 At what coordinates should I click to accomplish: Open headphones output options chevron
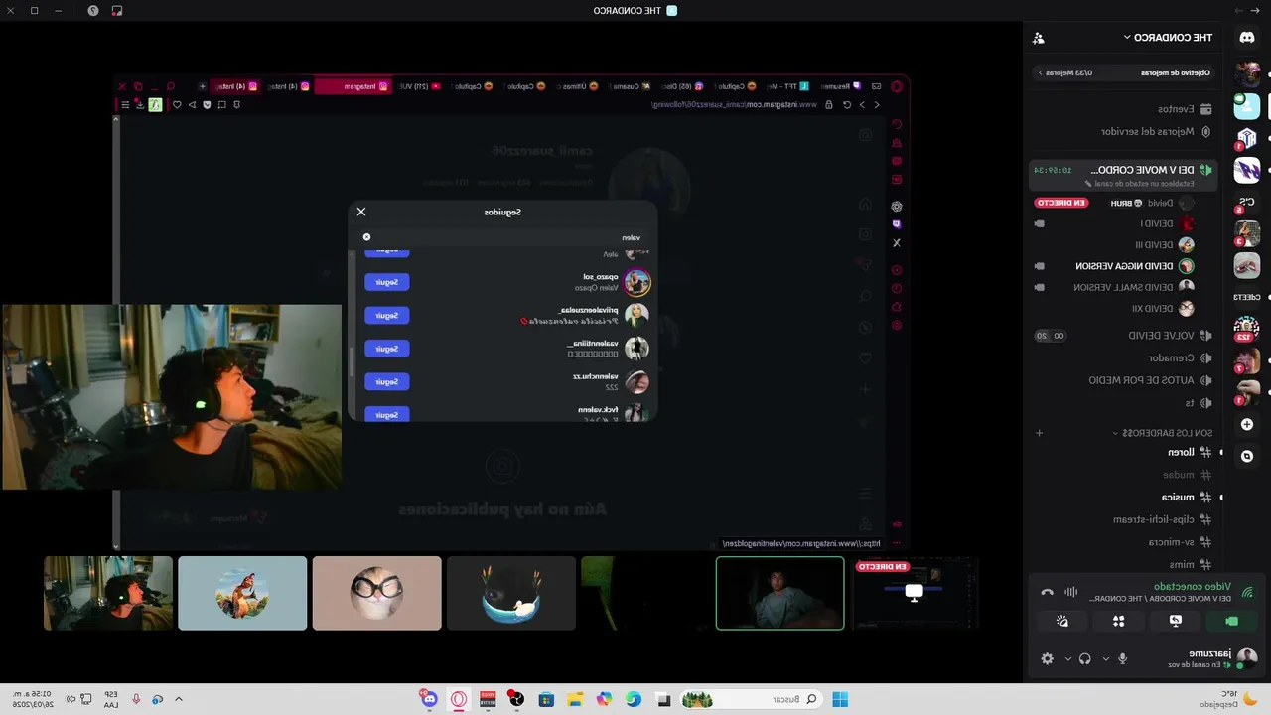pos(1068,659)
